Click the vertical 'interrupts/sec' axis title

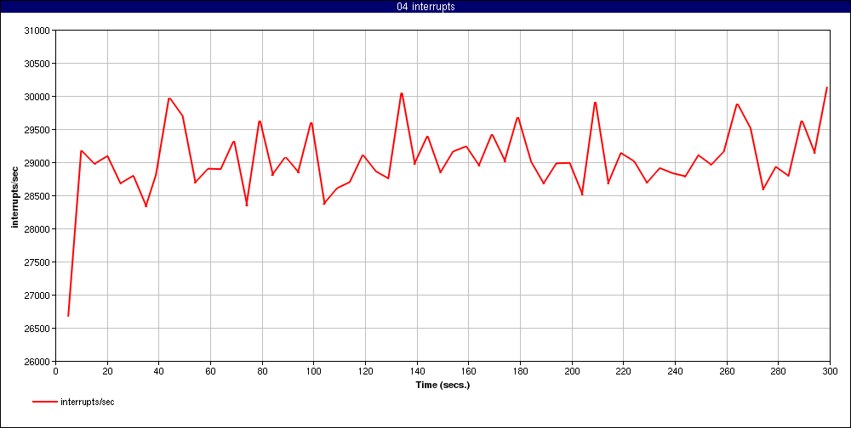[x=15, y=196]
